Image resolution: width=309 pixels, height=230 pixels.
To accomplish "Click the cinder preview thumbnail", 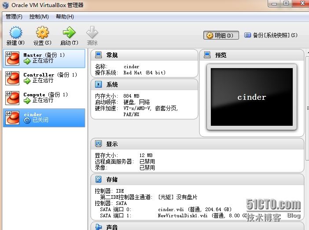I will click(x=252, y=97).
